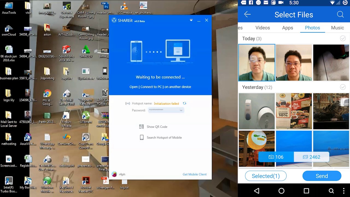The width and height of the screenshot is (350, 197).
Task: Click Search Hotspot of Mobile
Action: pyautogui.click(x=161, y=138)
